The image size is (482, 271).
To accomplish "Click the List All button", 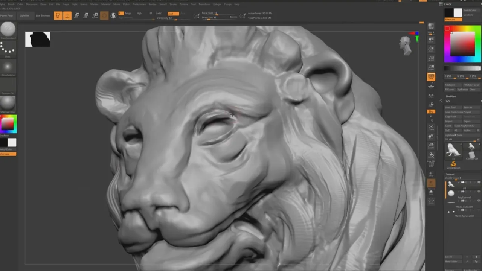I will [453, 257].
